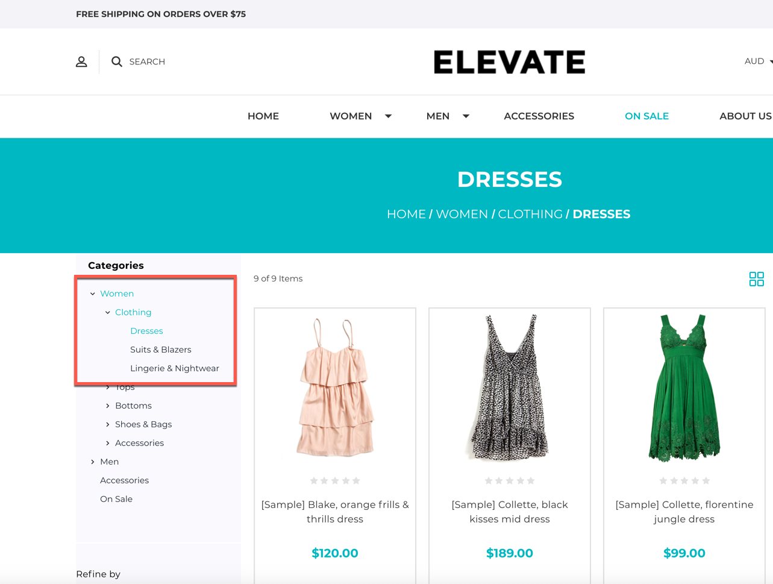Collapse the Clothing category chevron
The width and height of the screenshot is (773, 584).
pyautogui.click(x=108, y=313)
